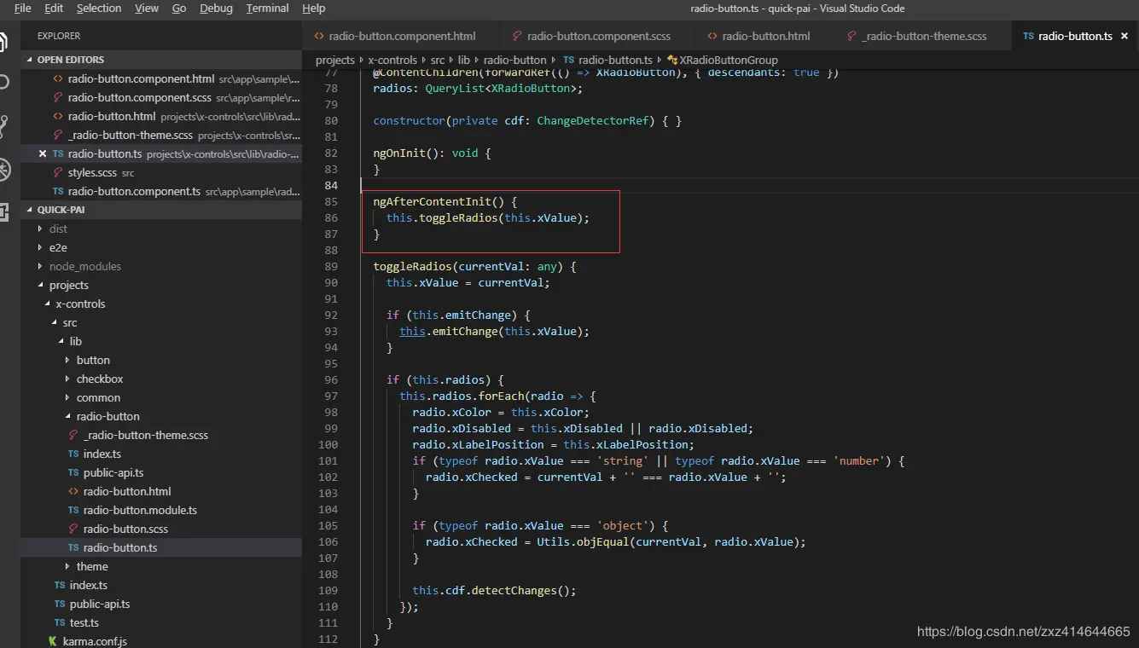Click the karma.conf.js file icon
Image resolution: width=1139 pixels, height=648 pixels.
[53, 641]
